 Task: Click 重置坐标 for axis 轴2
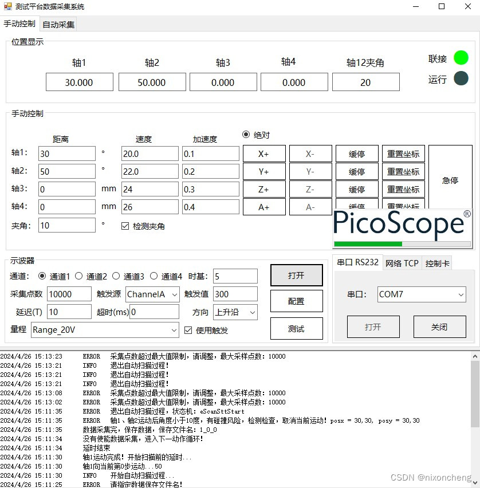403,171
